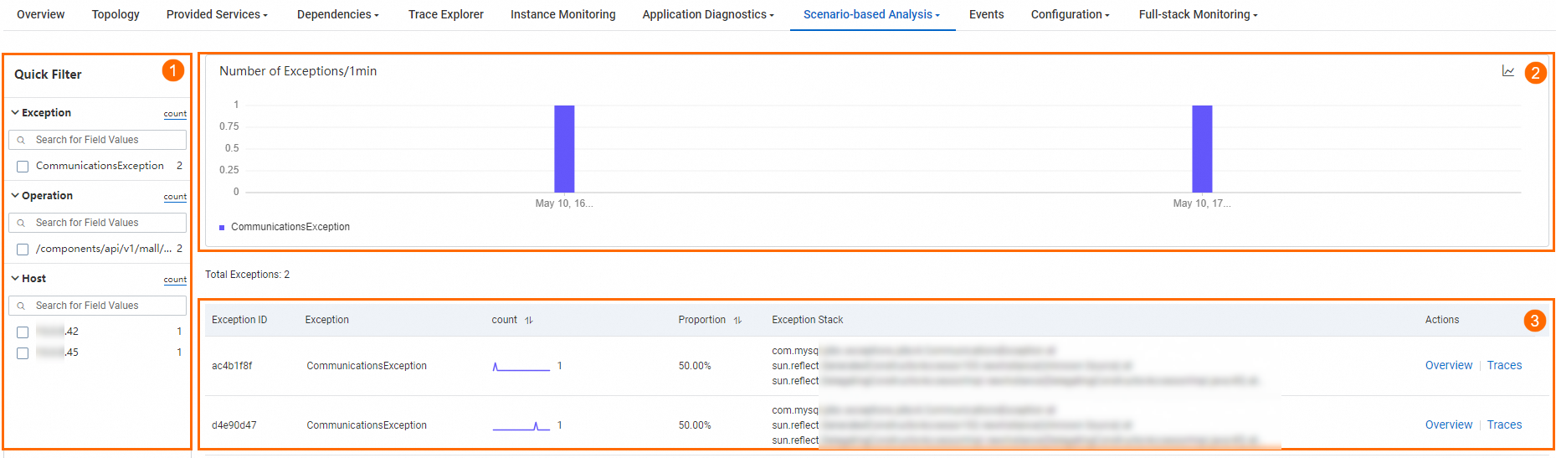Check the host checkbox ending in .42

[23, 332]
